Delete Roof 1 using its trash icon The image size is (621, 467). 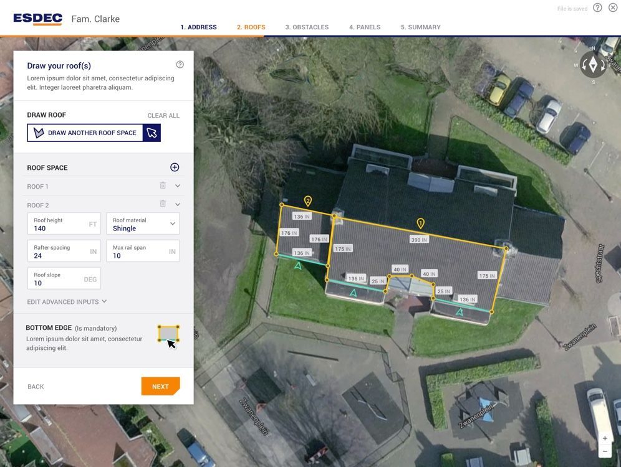pyautogui.click(x=162, y=184)
